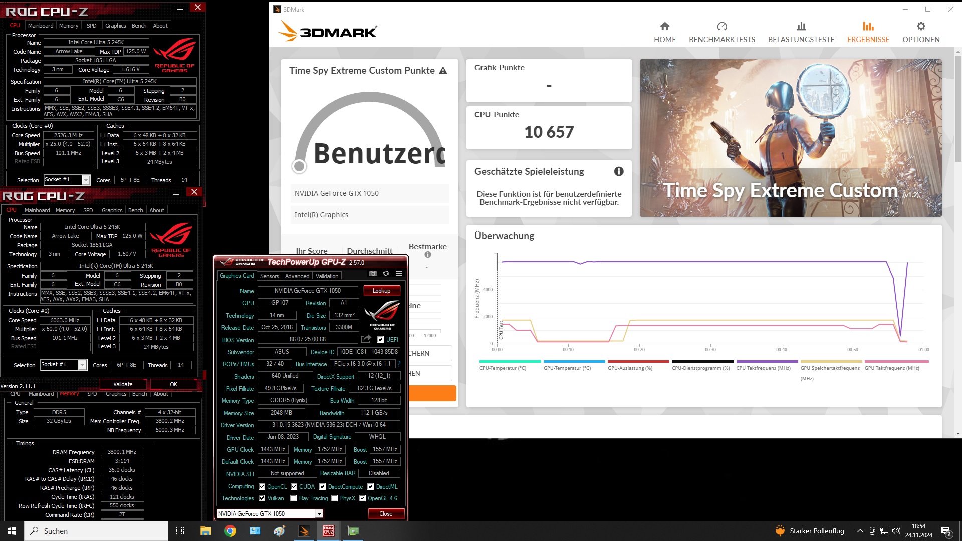Click OK button in CPU-Z
This screenshot has width=962, height=541.
pyautogui.click(x=174, y=384)
